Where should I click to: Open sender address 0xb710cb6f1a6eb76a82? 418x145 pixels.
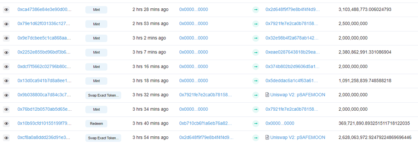coord(205,123)
